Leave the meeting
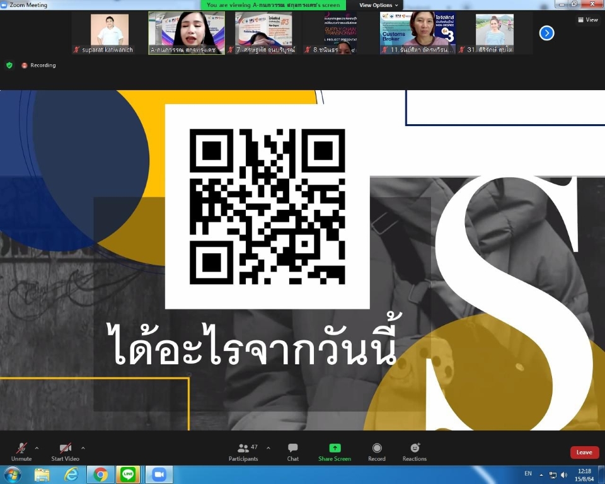This screenshot has width=605, height=484. (x=584, y=452)
